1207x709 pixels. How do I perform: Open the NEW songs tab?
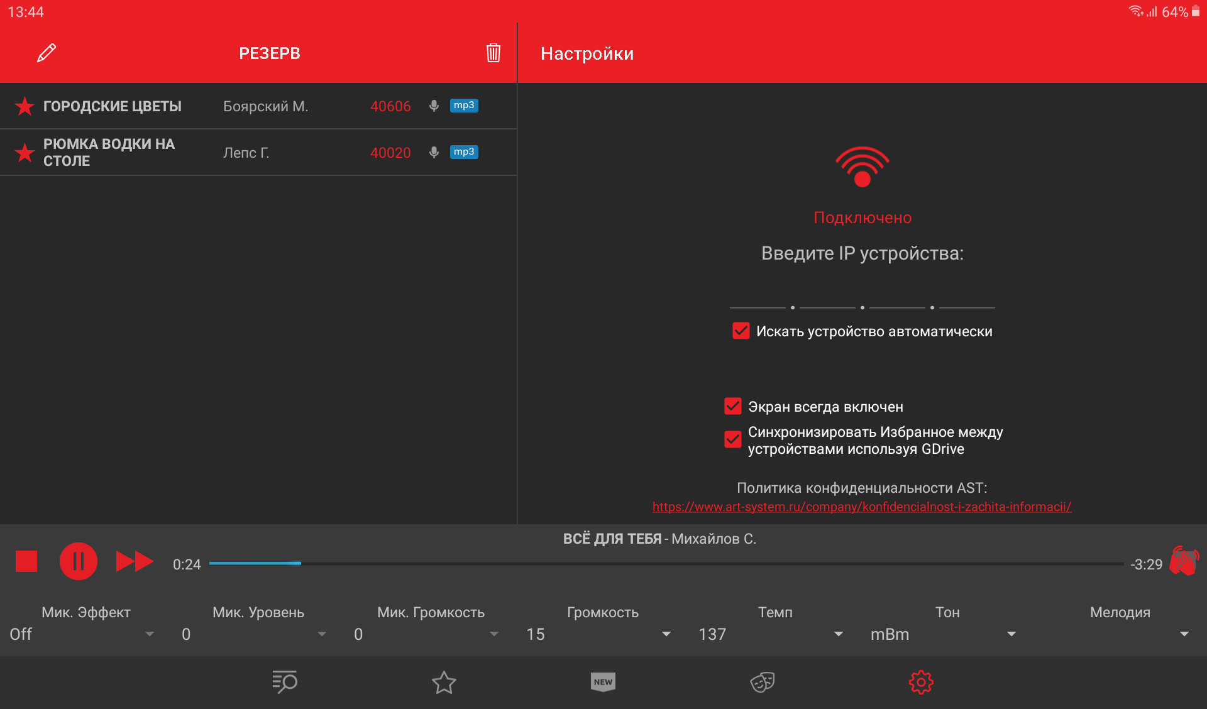point(603,682)
